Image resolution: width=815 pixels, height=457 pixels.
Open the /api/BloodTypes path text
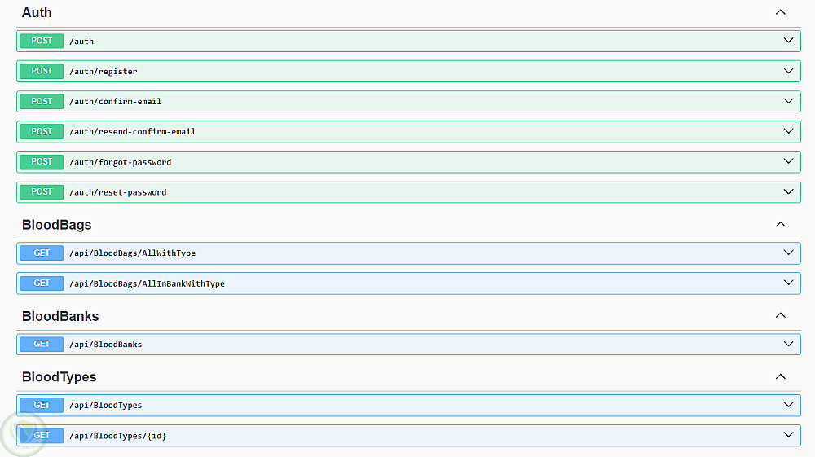(105, 405)
